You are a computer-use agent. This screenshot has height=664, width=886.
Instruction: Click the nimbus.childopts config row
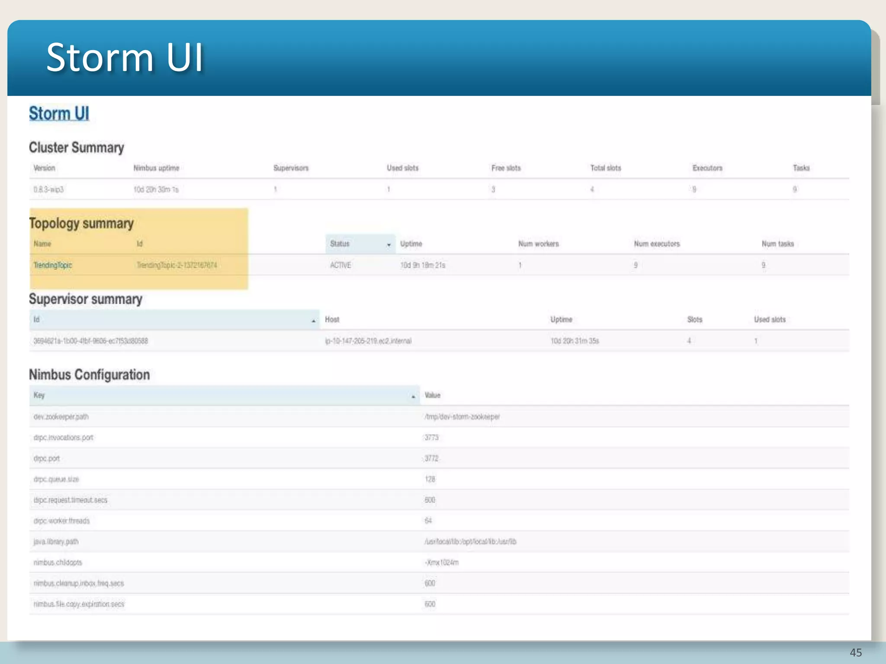pyautogui.click(x=58, y=562)
